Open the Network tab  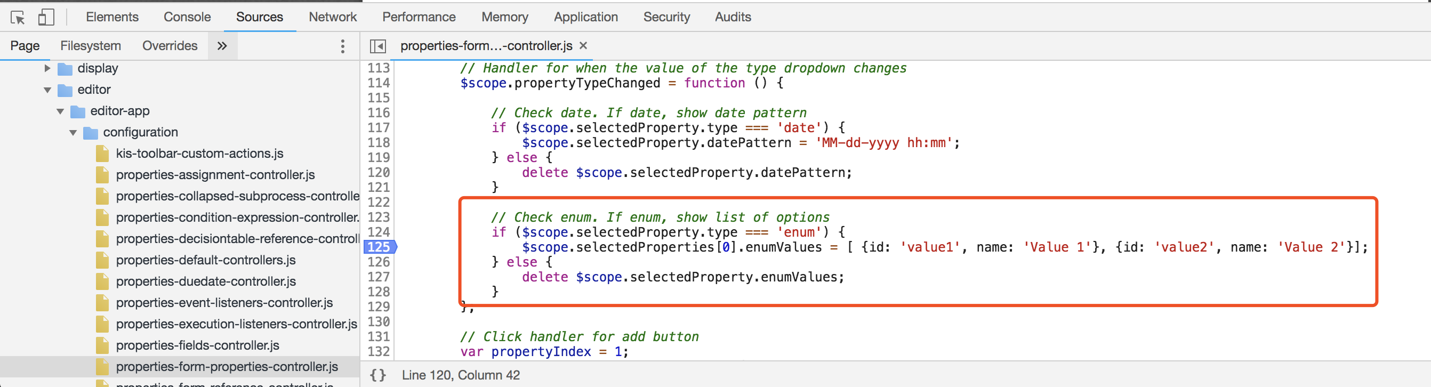[x=333, y=17]
